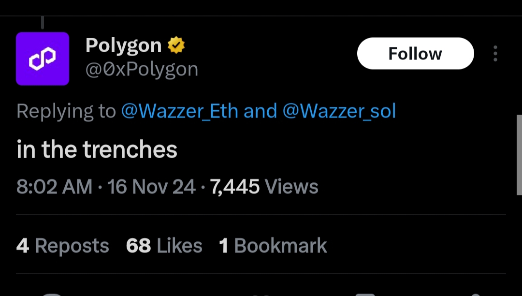Click the "Replying to" label
The image size is (522, 296).
pos(66,111)
